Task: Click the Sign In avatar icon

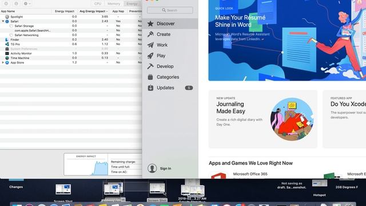Action: pos(152,168)
